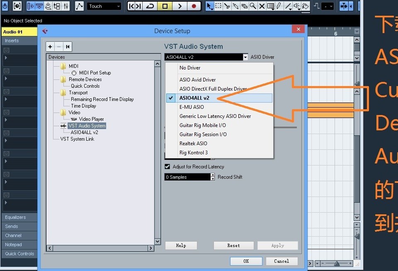The width and height of the screenshot is (398, 271).
Task: Click Reset in the Device Setup dialog
Action: point(233,245)
